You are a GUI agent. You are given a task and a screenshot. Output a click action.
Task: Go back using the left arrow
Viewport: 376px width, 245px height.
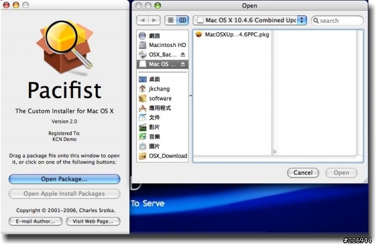tap(142, 21)
